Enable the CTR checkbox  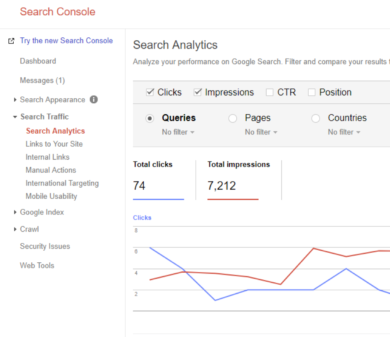pos(270,93)
